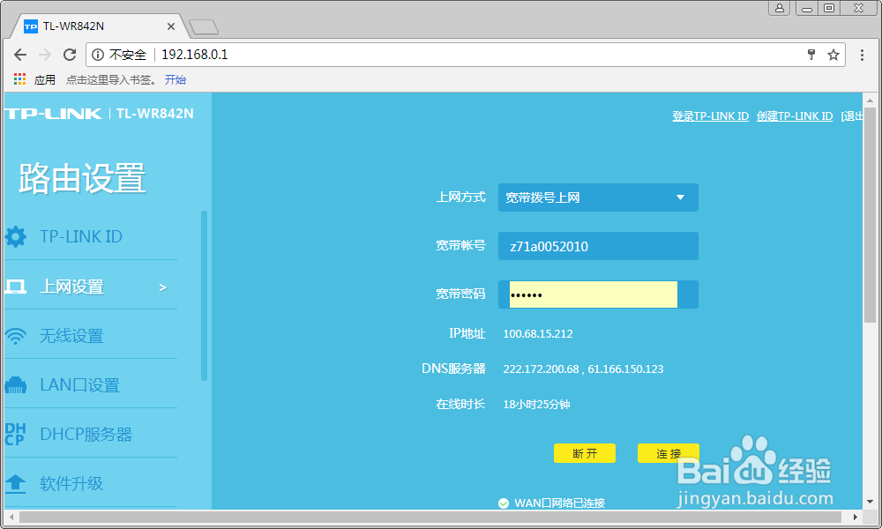The width and height of the screenshot is (882, 529).
Task: Click the TP-LINK logo
Action: pos(54,114)
